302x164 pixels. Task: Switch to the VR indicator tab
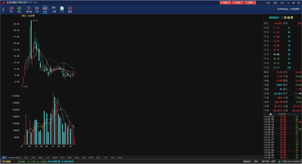[x=48, y=158]
